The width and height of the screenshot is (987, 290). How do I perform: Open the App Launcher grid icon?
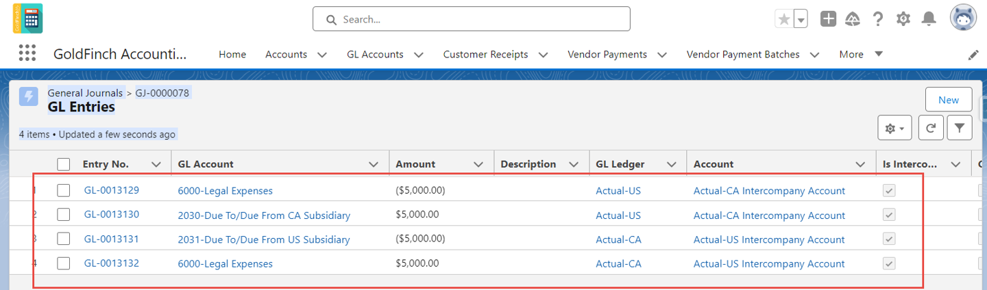click(x=27, y=53)
